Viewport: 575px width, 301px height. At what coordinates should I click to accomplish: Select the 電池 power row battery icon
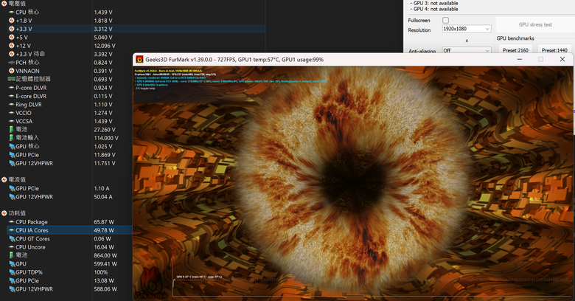click(10, 255)
